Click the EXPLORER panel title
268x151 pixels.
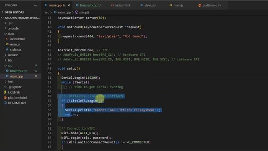point(11,5)
